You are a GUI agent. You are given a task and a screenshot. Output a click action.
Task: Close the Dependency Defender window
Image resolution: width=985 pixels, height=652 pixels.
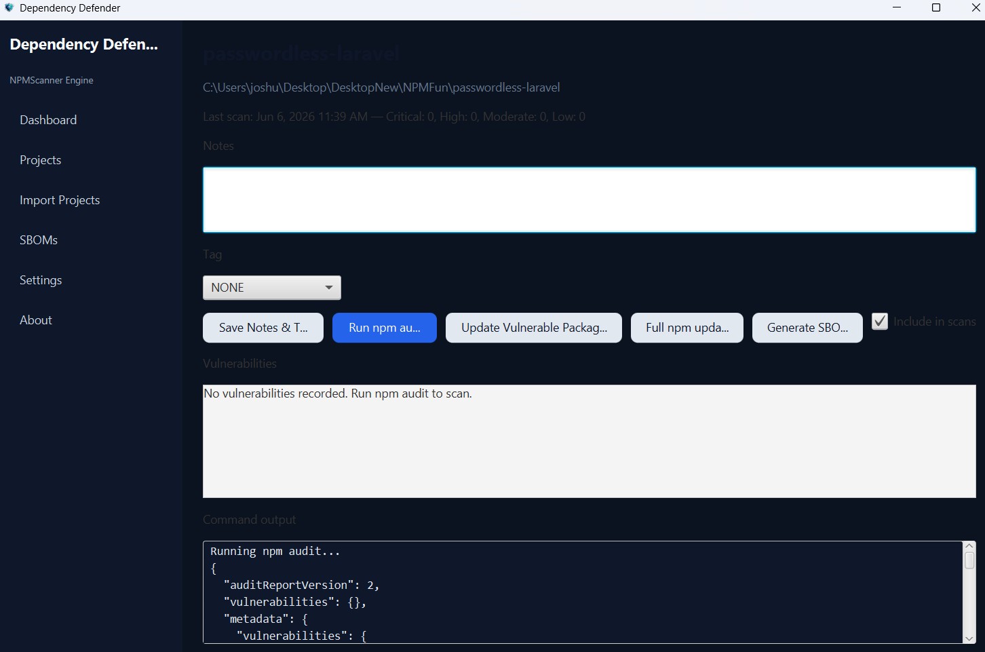(976, 8)
